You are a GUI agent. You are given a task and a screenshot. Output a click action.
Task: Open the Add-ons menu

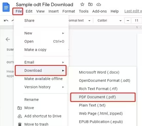point(100,11)
